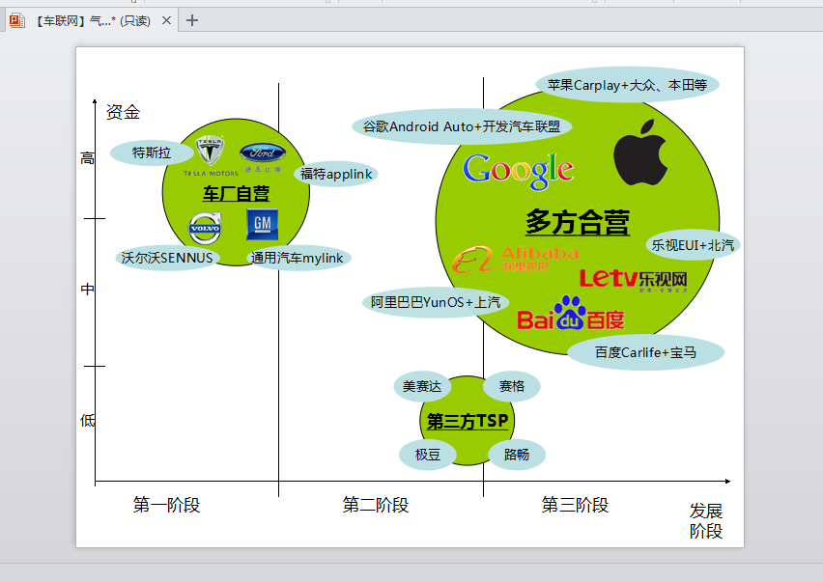
Task: Click the presentation file icon on the document tab
Action: [16, 20]
